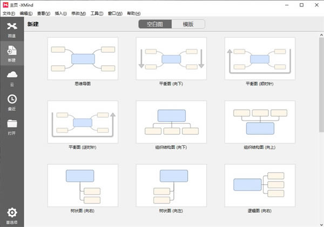Screen dimensions: 324x227
Task: Open the 帮助(H) menu
Action: point(133,13)
